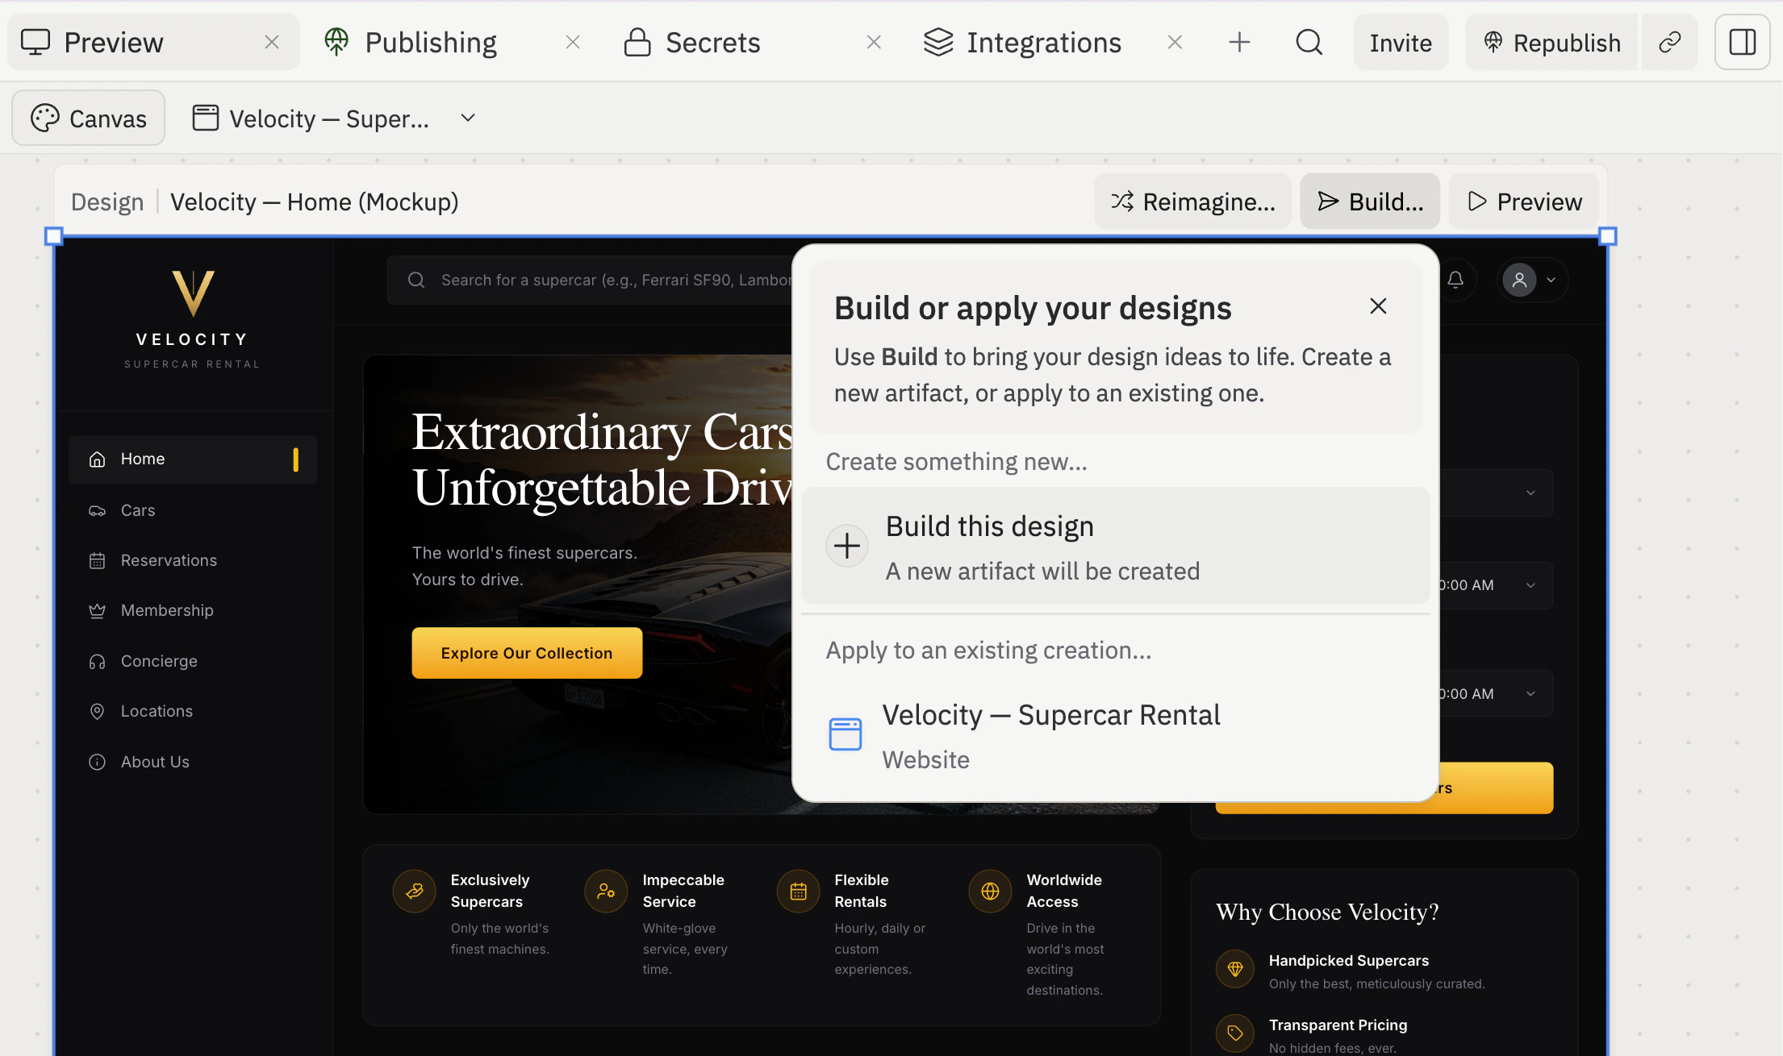
Task: Expand the Velocity — Super... artifact dropdown
Action: pos(468,118)
